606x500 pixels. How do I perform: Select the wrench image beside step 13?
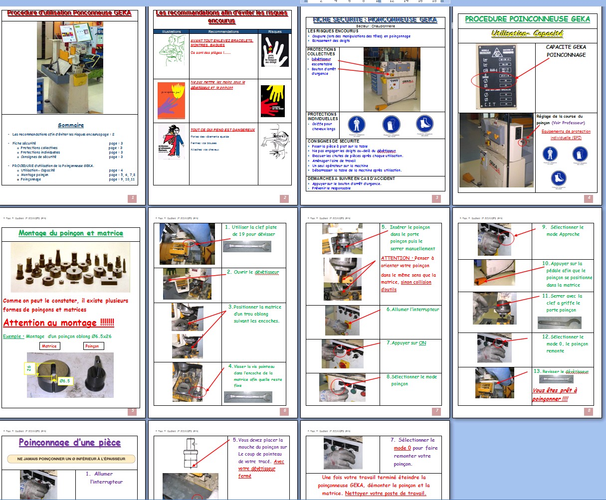(556, 380)
